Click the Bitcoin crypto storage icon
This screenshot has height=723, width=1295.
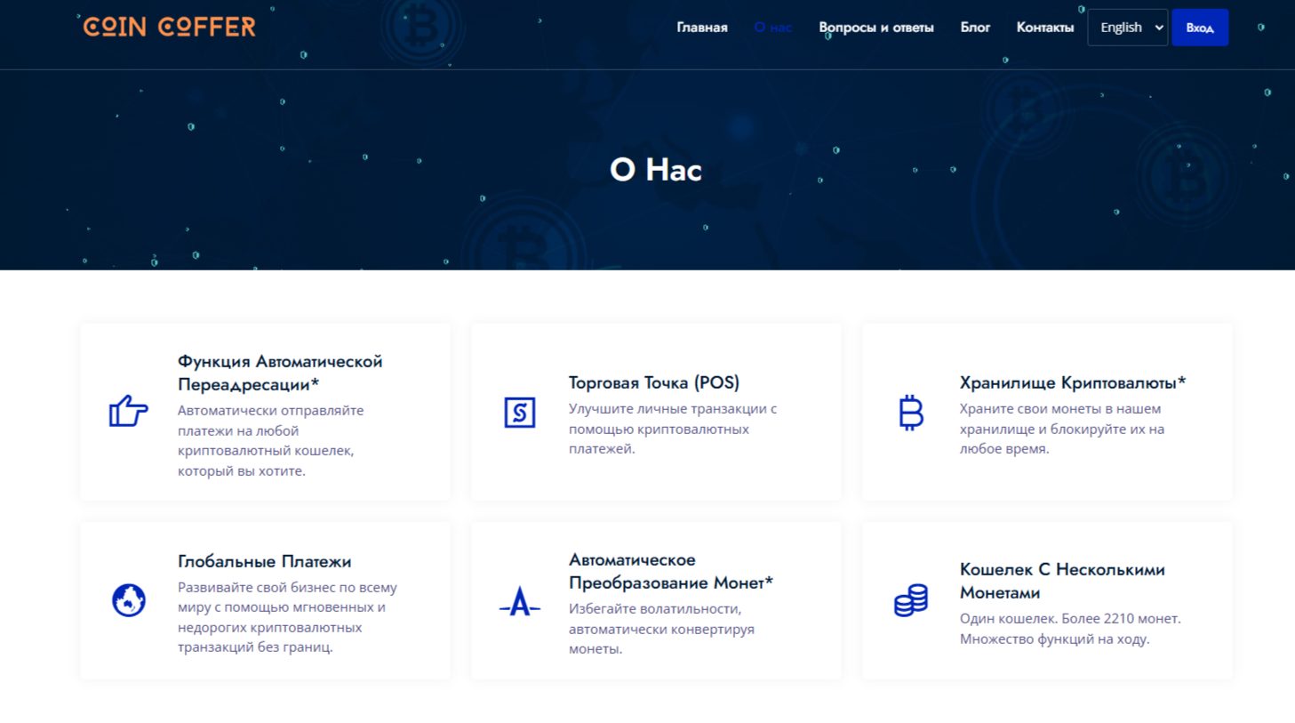point(911,413)
